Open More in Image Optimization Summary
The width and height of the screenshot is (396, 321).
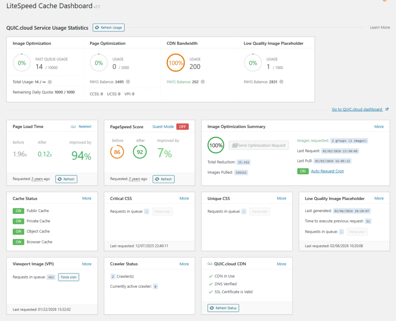click(x=379, y=127)
